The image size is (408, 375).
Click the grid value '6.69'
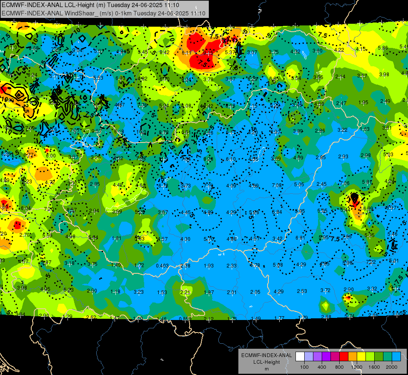point(368,208)
